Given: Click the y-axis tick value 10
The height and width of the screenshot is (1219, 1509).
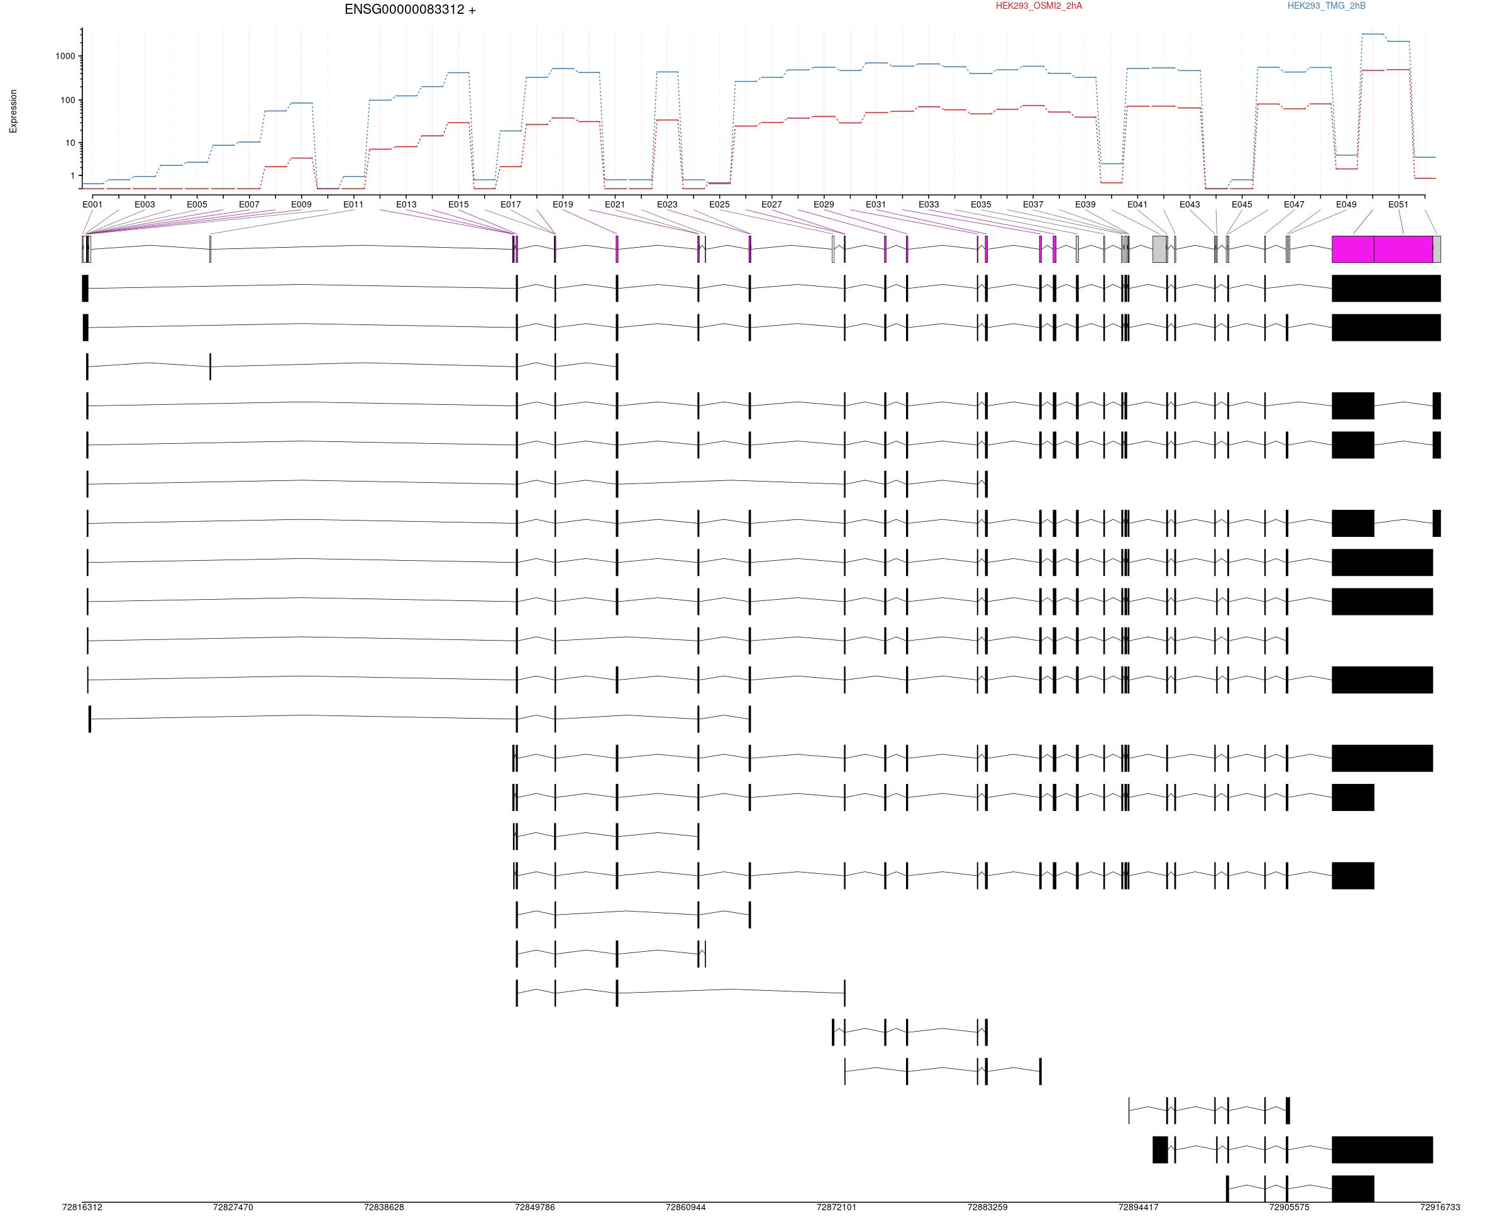Looking at the screenshot, I should (x=70, y=143).
